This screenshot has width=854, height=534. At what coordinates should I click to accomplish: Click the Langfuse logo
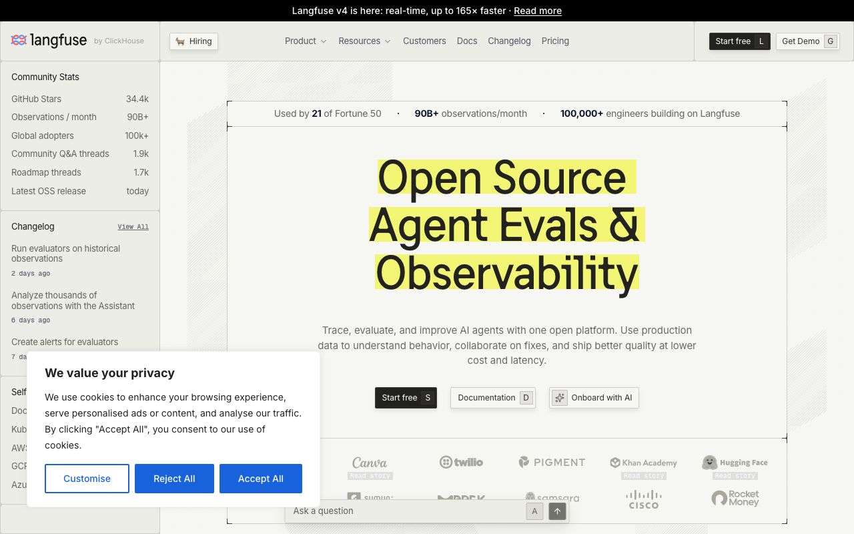pos(49,41)
